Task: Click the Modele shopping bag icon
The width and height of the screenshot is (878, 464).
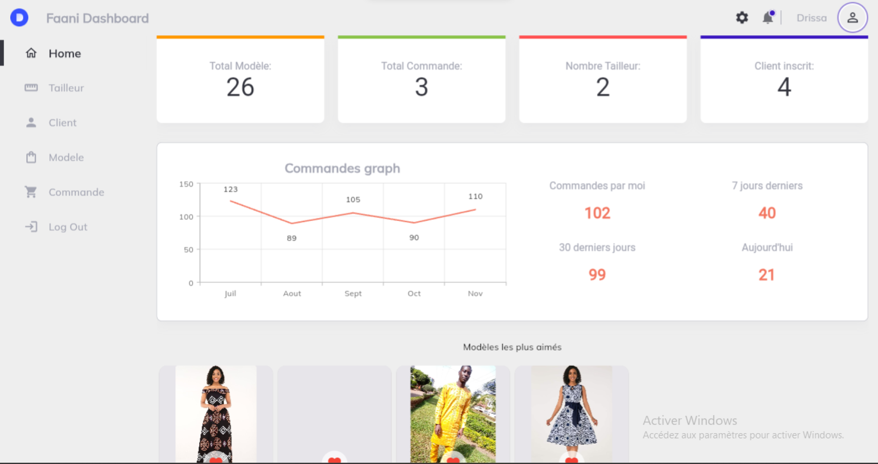Action: point(31,157)
